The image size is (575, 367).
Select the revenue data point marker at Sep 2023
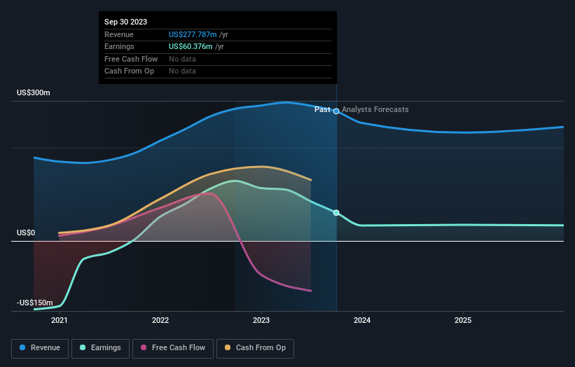pyautogui.click(x=336, y=111)
